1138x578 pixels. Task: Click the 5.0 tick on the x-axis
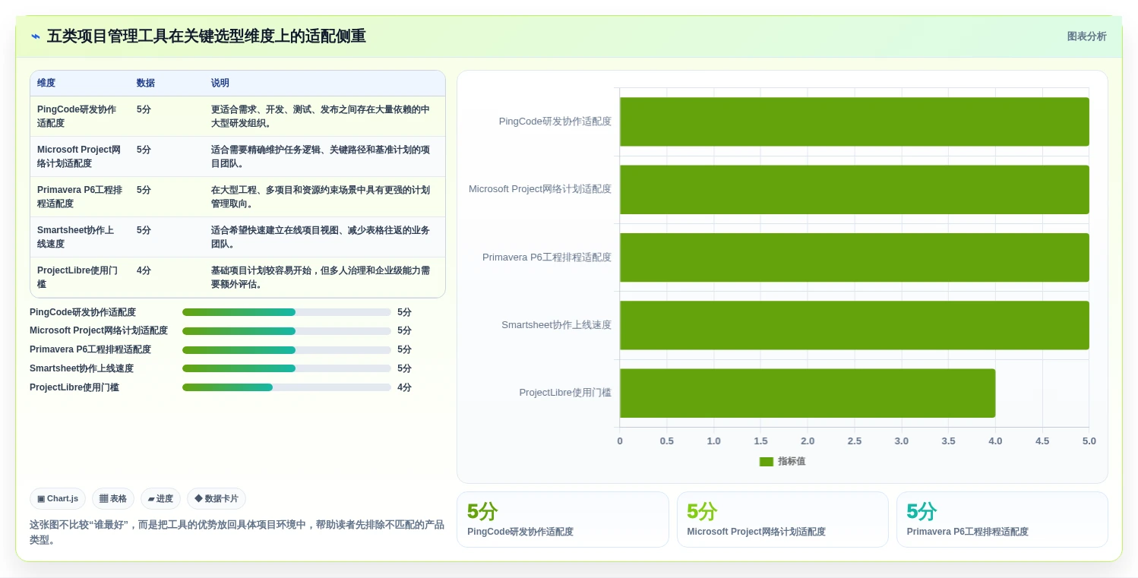(1089, 441)
